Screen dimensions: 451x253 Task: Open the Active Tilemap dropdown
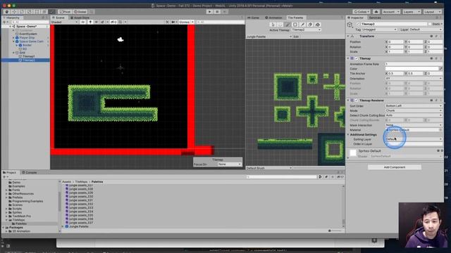pyautogui.click(x=307, y=30)
